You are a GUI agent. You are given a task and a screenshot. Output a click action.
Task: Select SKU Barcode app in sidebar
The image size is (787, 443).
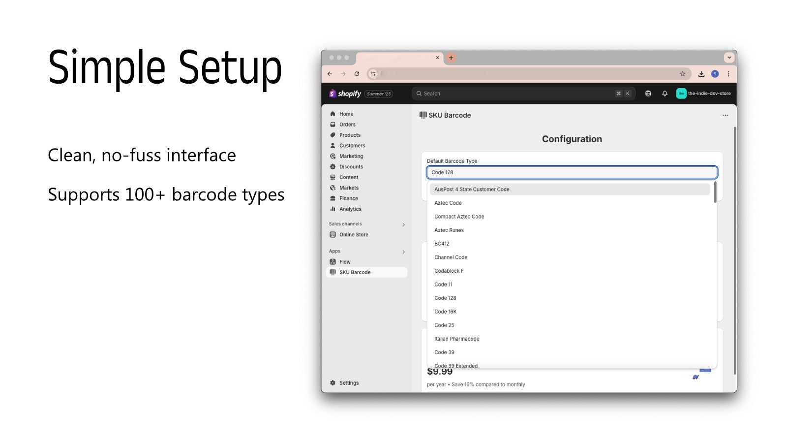(x=366, y=272)
